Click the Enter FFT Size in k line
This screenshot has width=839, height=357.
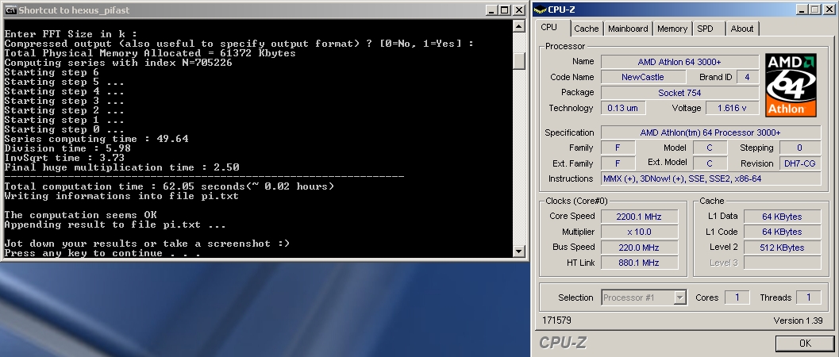(x=71, y=34)
